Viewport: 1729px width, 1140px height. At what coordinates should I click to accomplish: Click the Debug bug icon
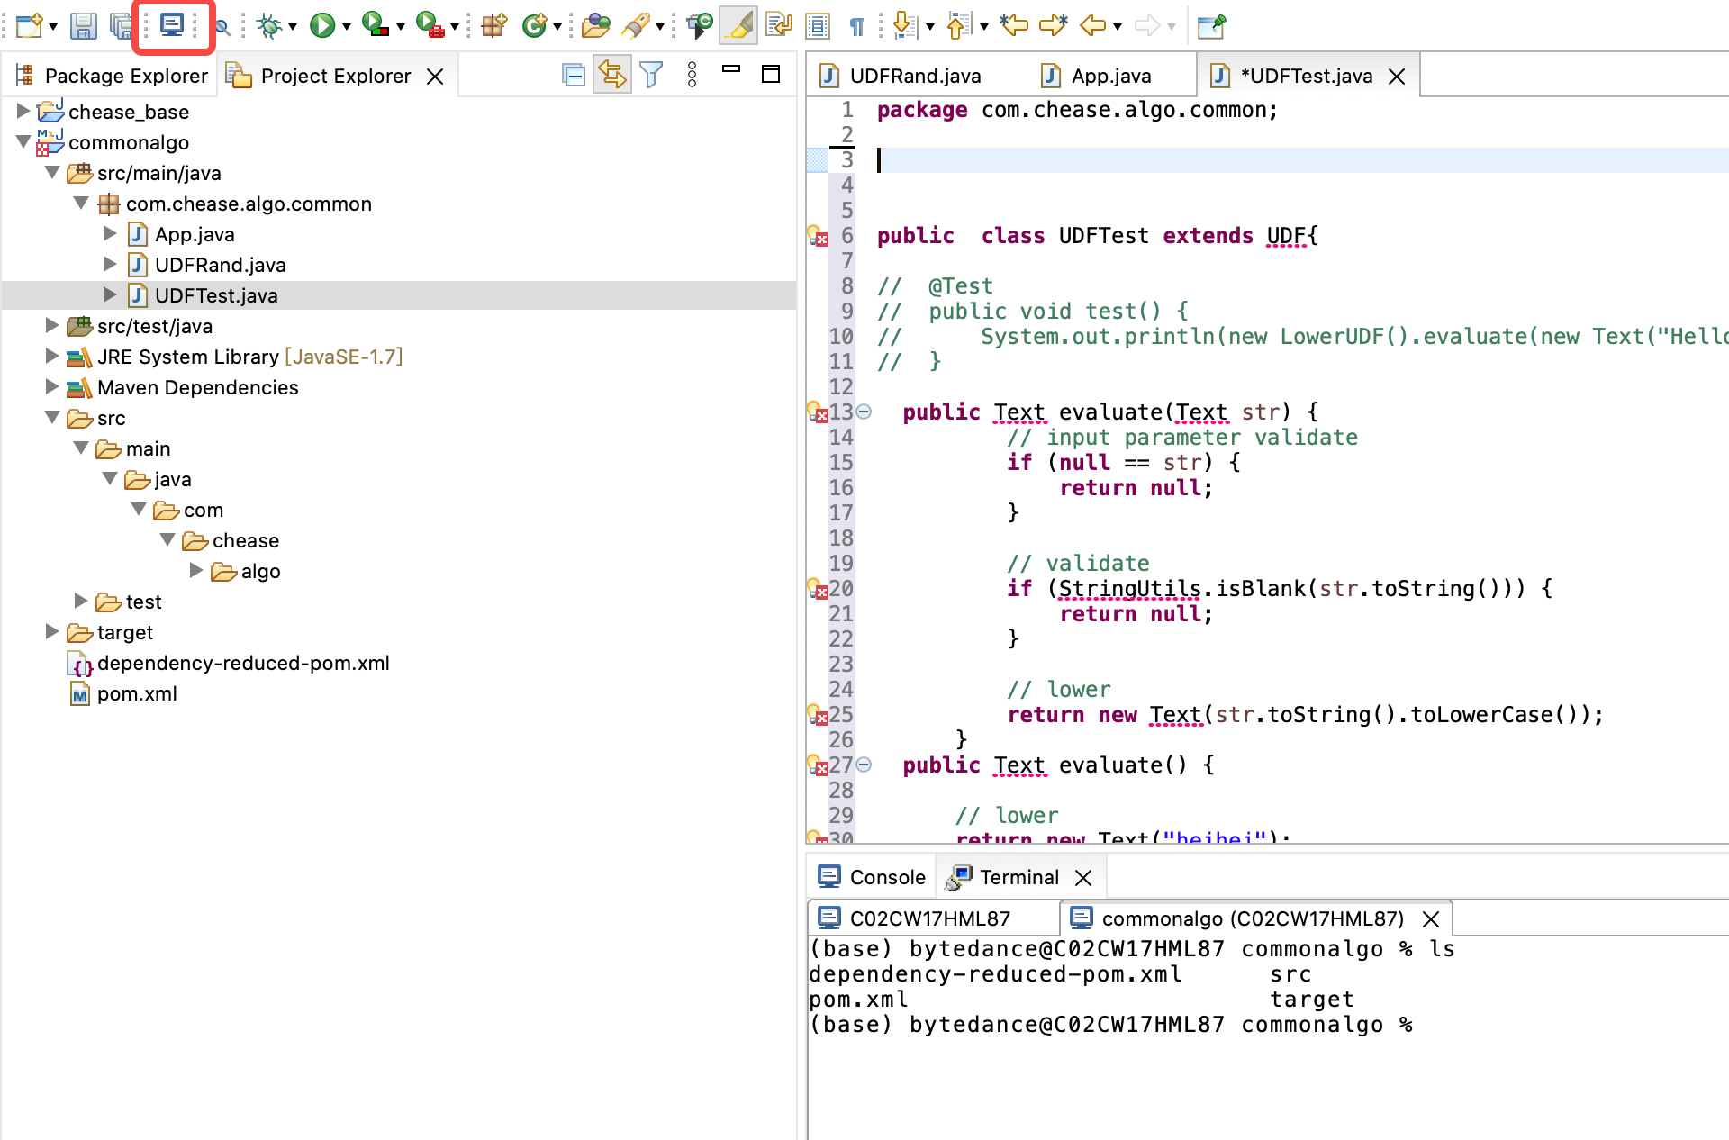pyautogui.click(x=268, y=25)
